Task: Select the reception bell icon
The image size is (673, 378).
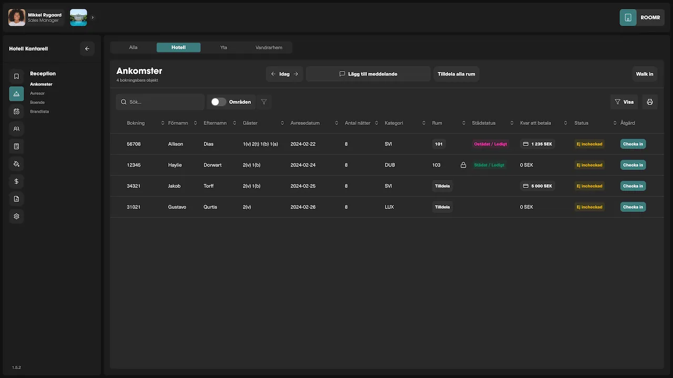Action: tap(16, 93)
